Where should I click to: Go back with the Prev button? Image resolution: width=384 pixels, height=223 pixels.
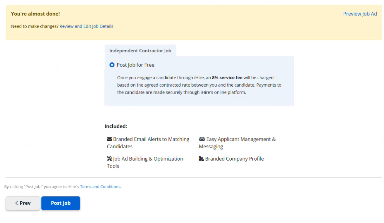point(23,203)
